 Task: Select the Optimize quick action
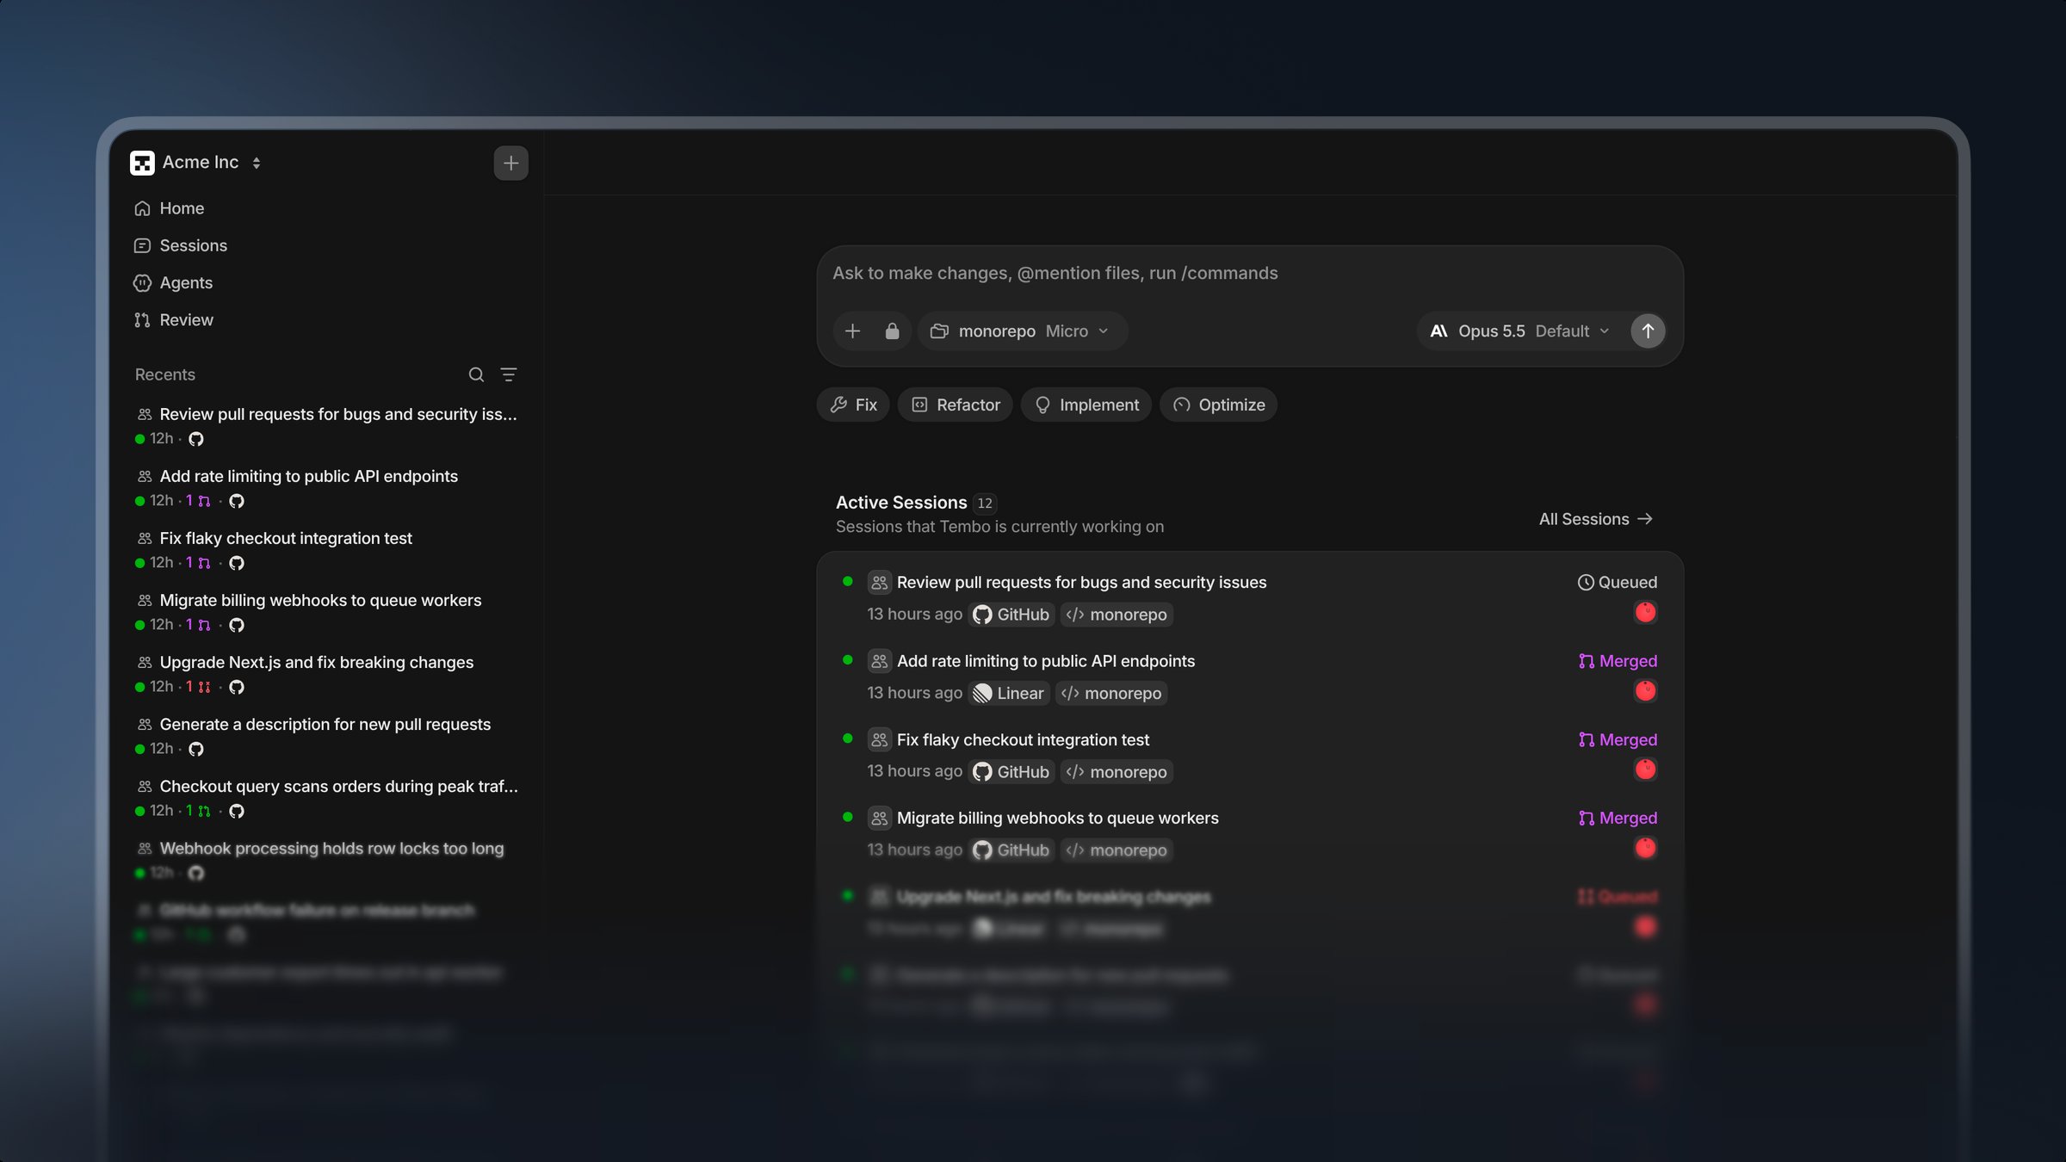1218,405
